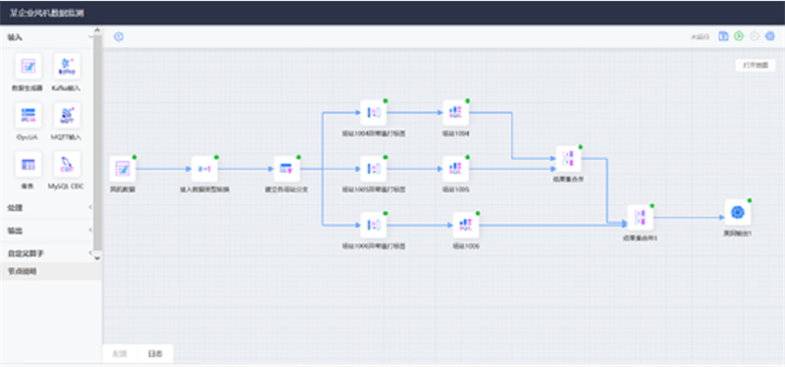Click the green run pipeline icon
The height and width of the screenshot is (367, 785).
739,36
